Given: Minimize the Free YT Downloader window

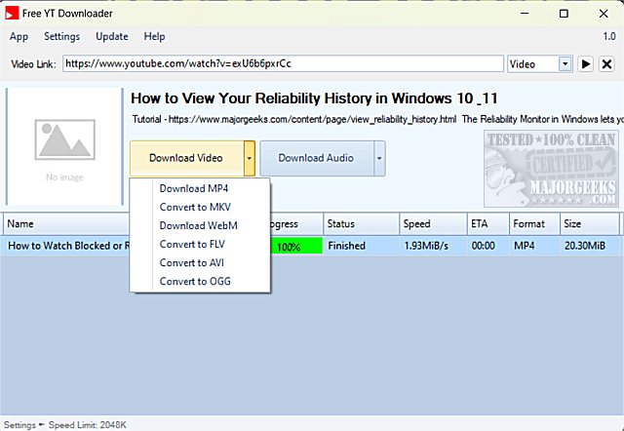Looking at the screenshot, I should (525, 14).
